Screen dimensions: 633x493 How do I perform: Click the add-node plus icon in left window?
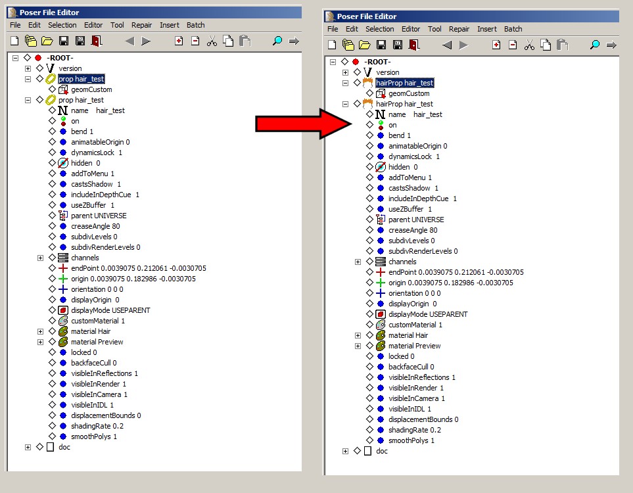click(179, 41)
